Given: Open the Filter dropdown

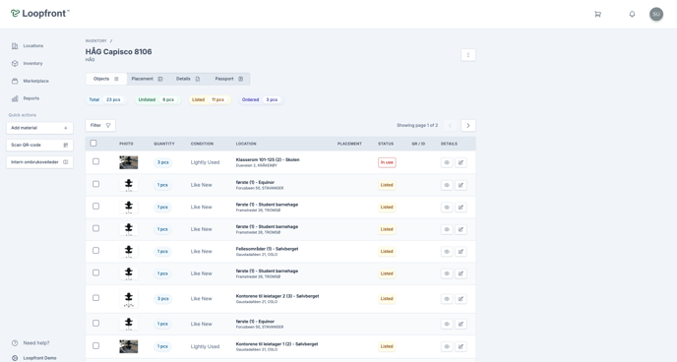Looking at the screenshot, I should coord(100,126).
